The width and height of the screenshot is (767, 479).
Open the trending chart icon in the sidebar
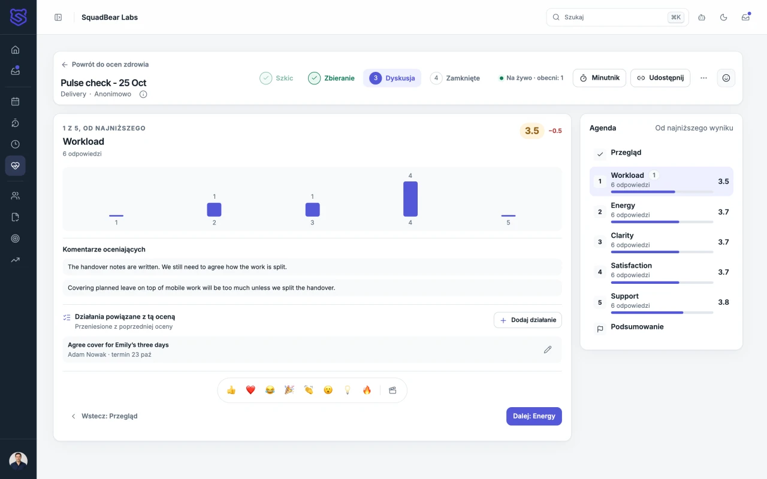[x=16, y=260]
